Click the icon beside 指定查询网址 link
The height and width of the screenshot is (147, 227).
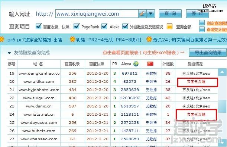pos(202,23)
